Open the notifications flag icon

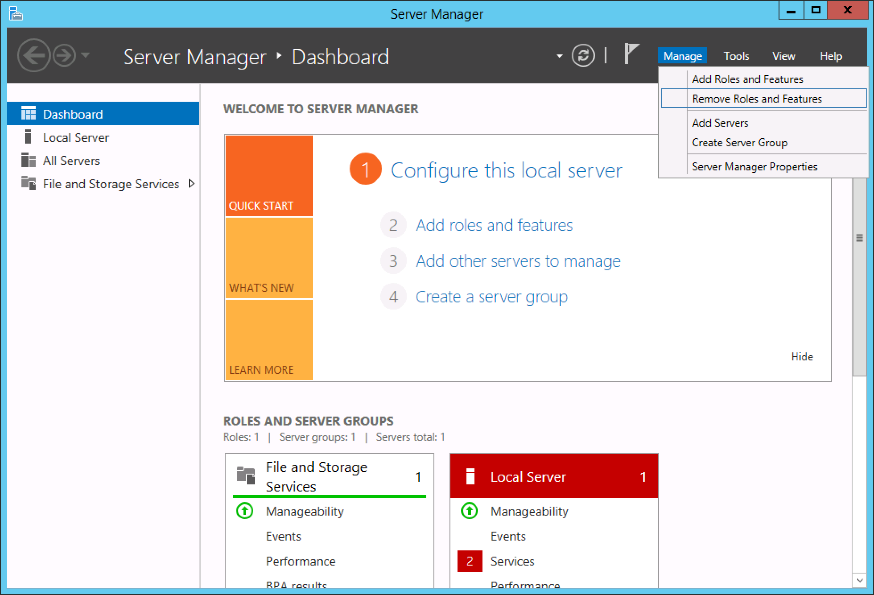coord(631,54)
